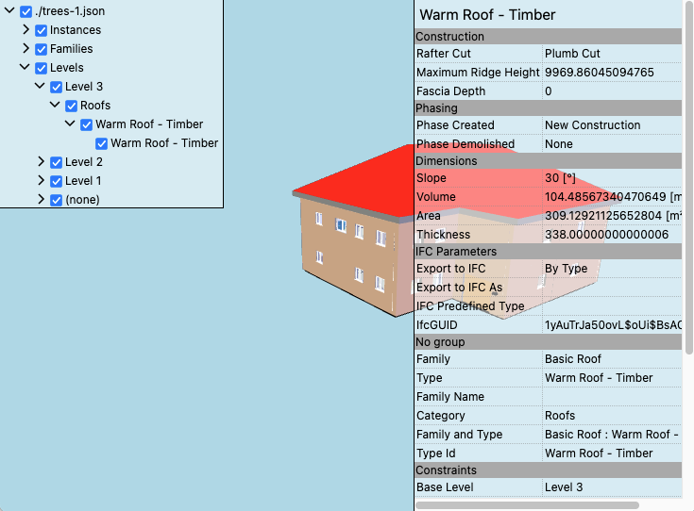Image resolution: width=694 pixels, height=511 pixels.
Task: Click the Plumb Cut value
Action: tap(572, 54)
